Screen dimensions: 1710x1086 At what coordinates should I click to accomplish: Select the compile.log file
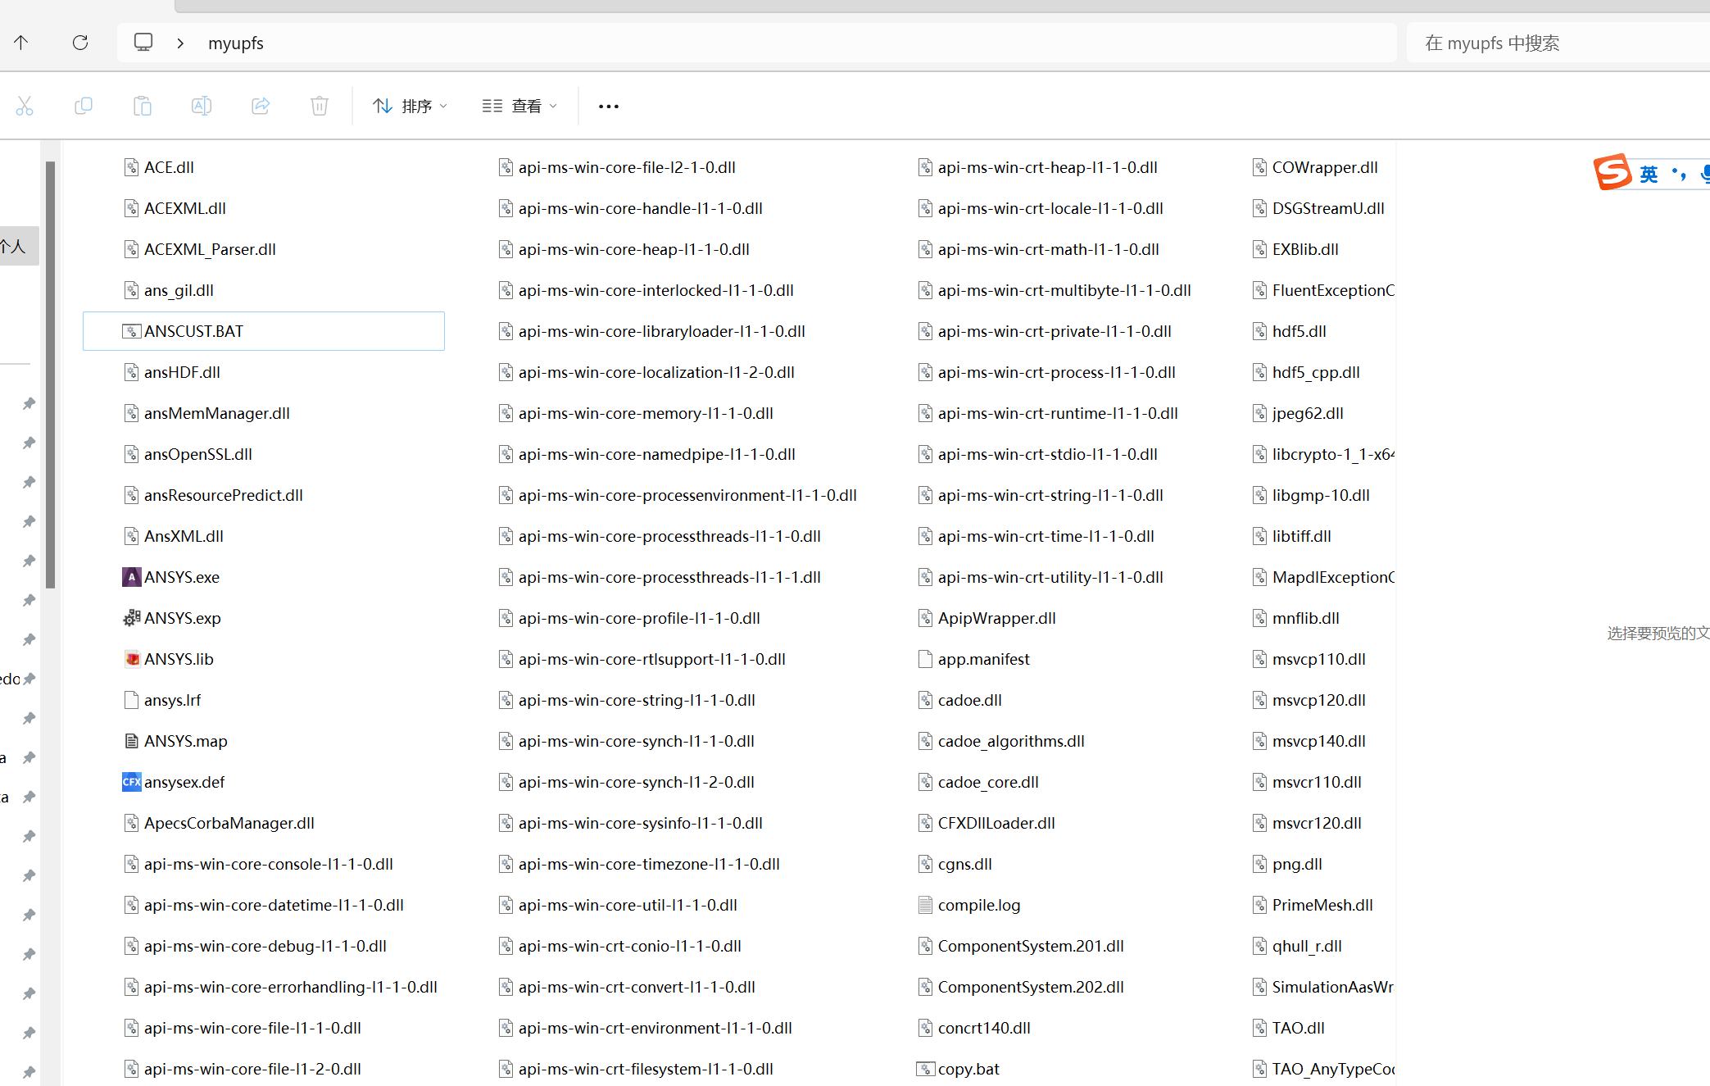(x=978, y=905)
